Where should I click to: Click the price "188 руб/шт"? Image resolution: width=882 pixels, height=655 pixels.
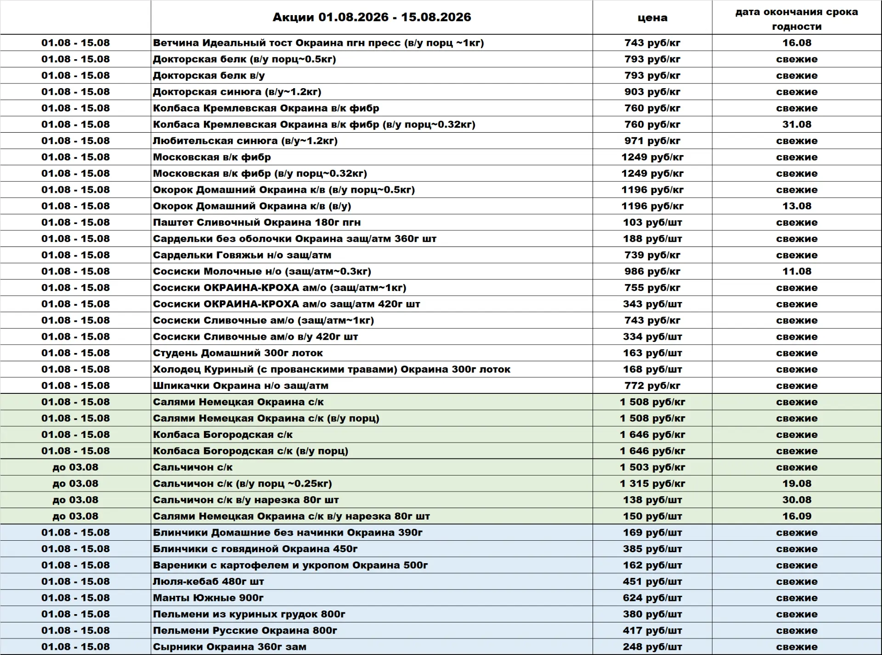(652, 239)
